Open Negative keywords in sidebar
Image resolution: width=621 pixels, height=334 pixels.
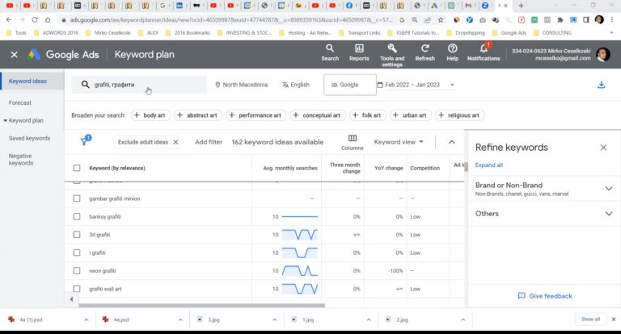point(21,160)
